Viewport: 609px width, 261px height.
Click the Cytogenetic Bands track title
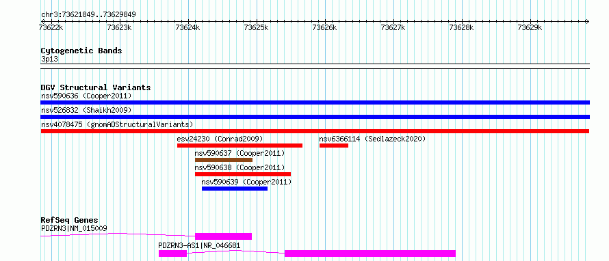tap(81, 51)
